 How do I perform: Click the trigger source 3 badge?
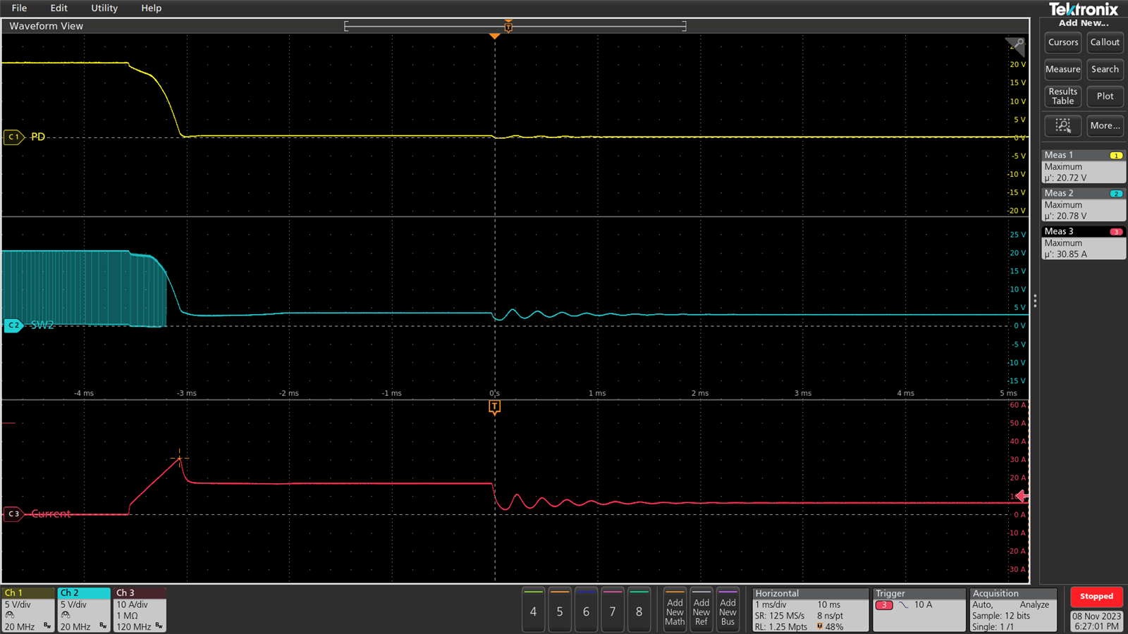tap(884, 605)
